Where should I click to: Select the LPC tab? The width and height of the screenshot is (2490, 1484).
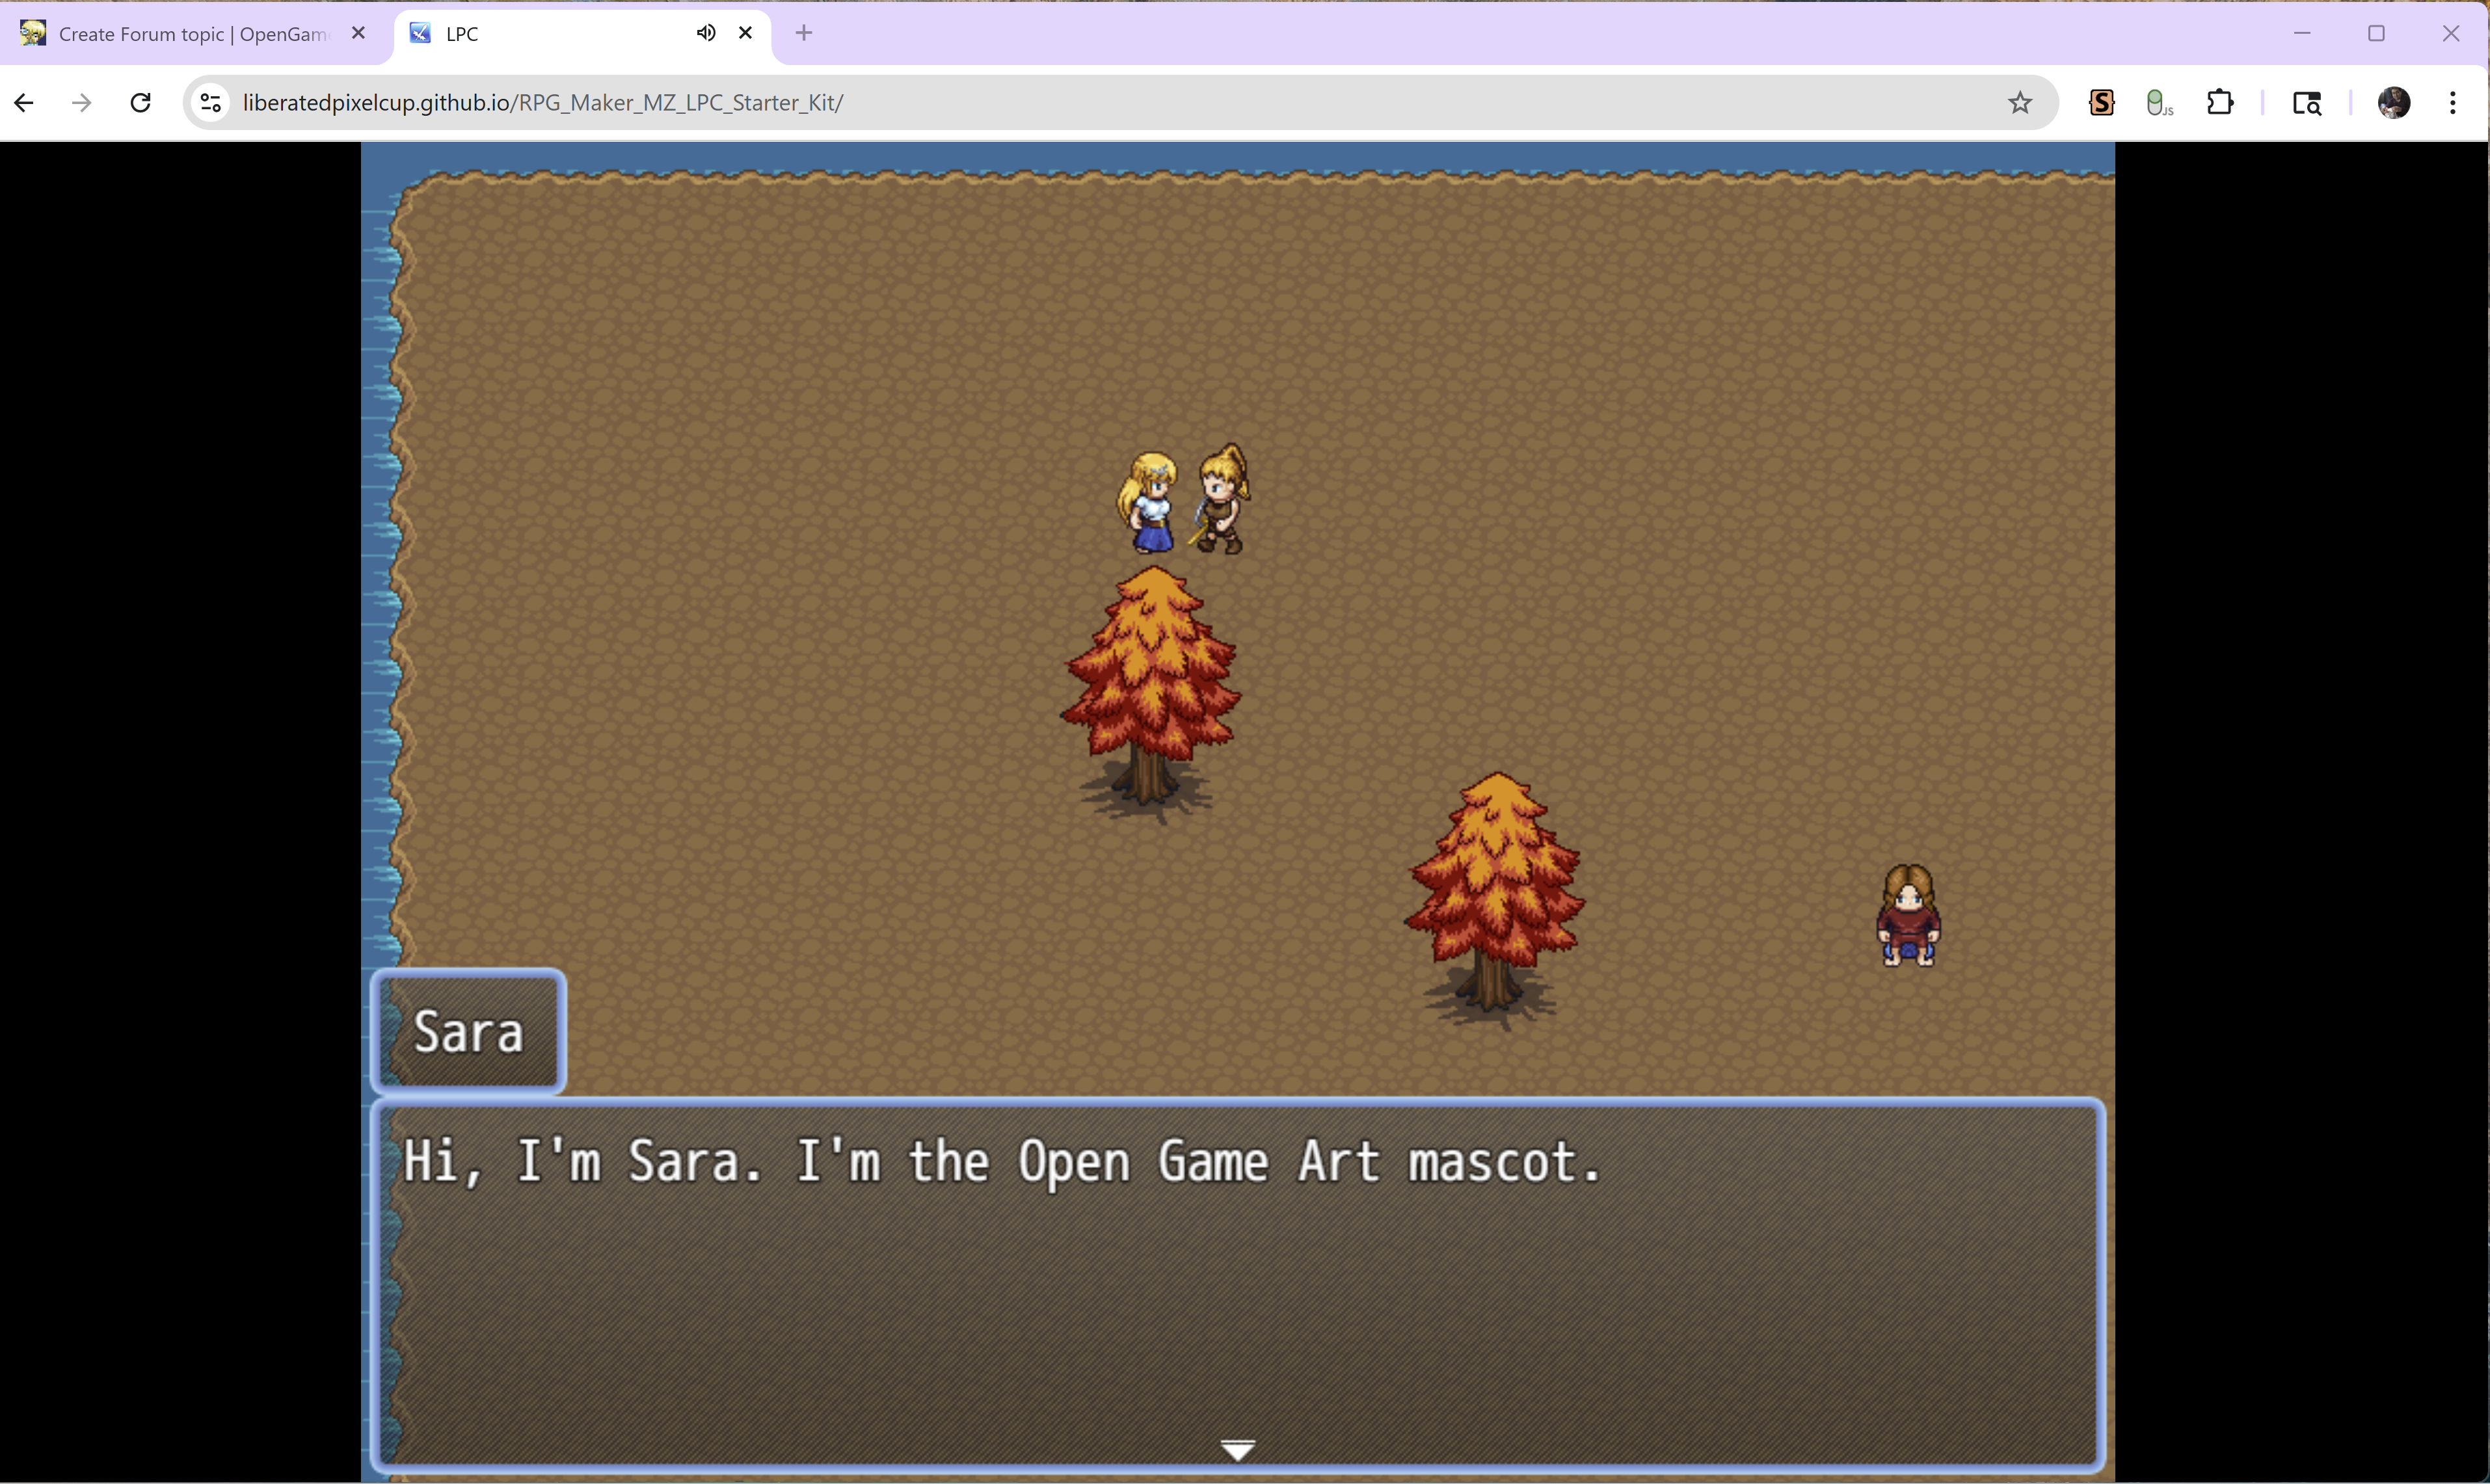click(x=550, y=34)
